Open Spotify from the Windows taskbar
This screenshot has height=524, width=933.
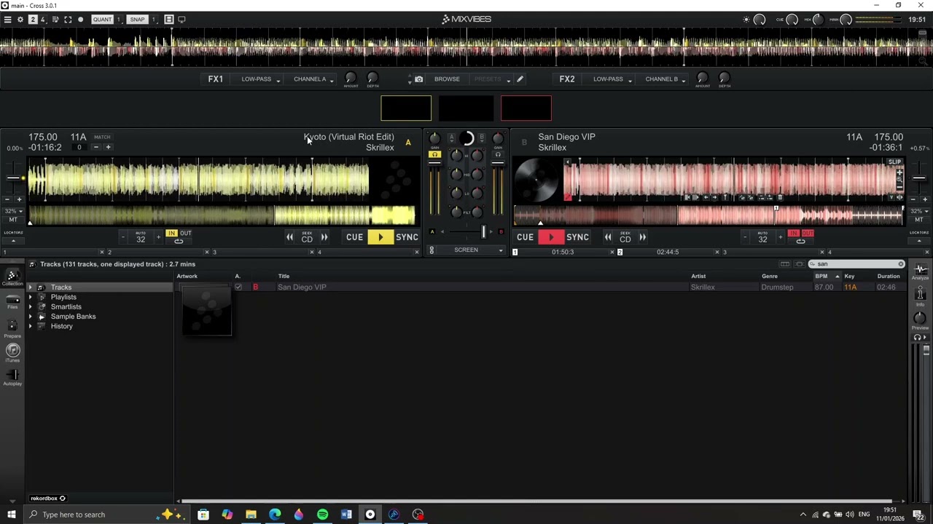point(322,515)
